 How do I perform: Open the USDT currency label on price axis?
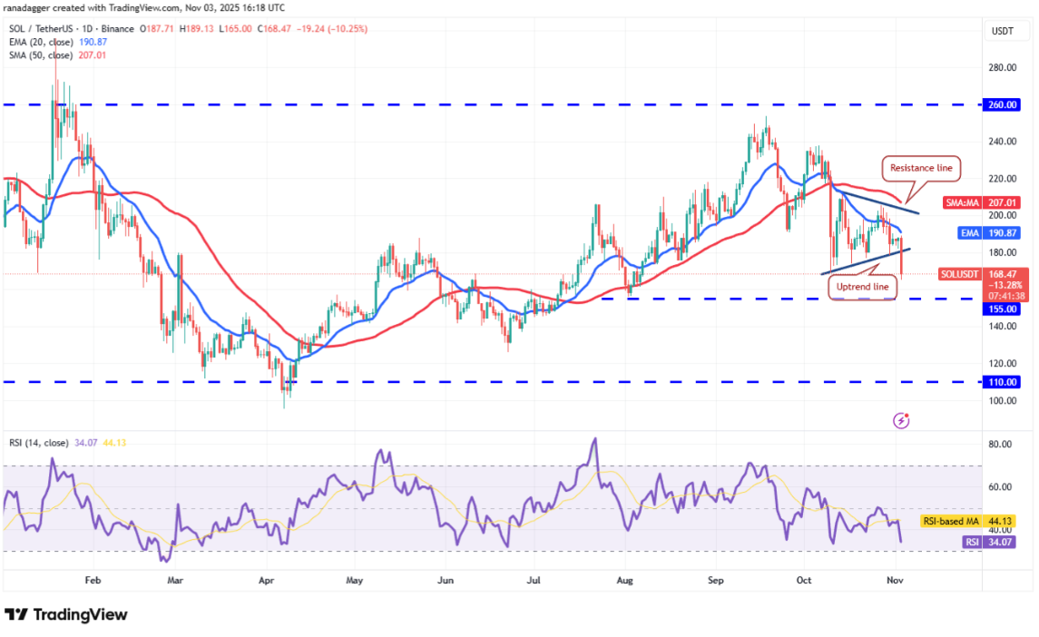click(1001, 32)
